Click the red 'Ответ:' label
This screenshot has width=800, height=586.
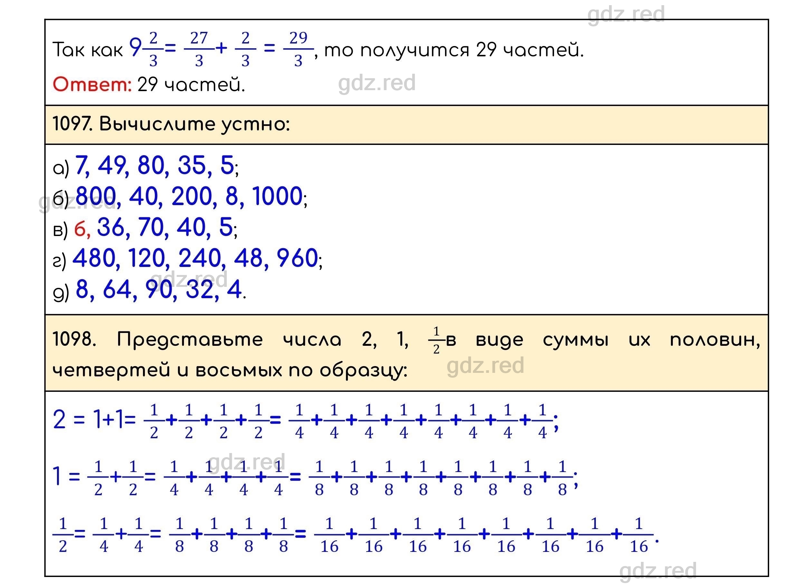click(x=92, y=84)
